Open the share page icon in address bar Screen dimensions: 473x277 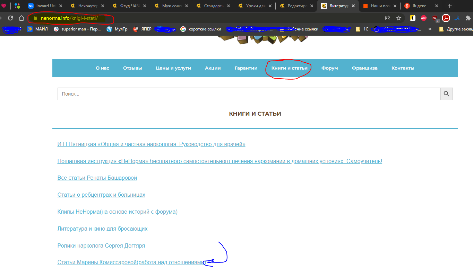coord(388,18)
